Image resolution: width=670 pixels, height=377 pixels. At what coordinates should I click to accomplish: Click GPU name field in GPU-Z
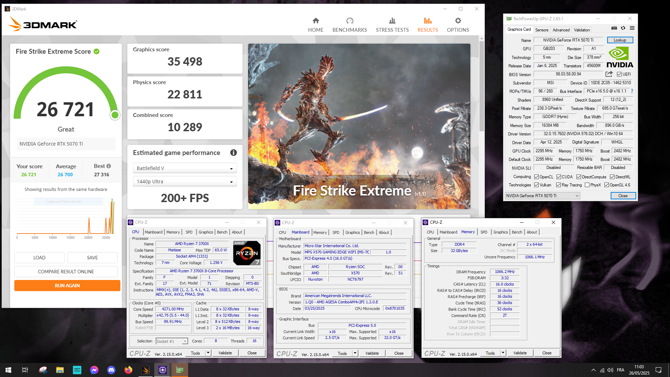[568, 40]
